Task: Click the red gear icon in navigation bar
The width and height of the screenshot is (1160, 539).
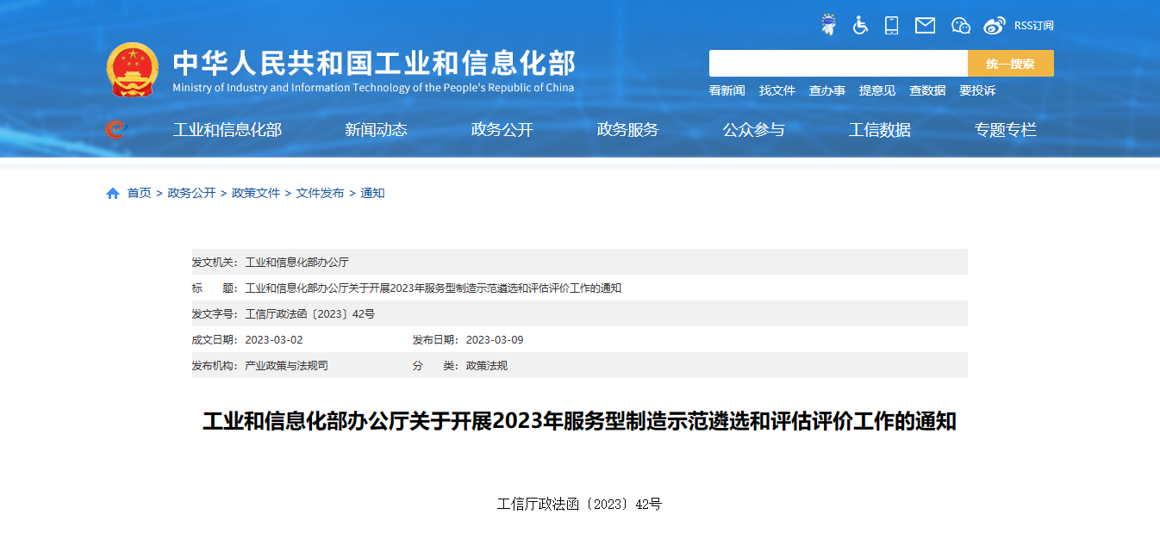Action: [115, 130]
